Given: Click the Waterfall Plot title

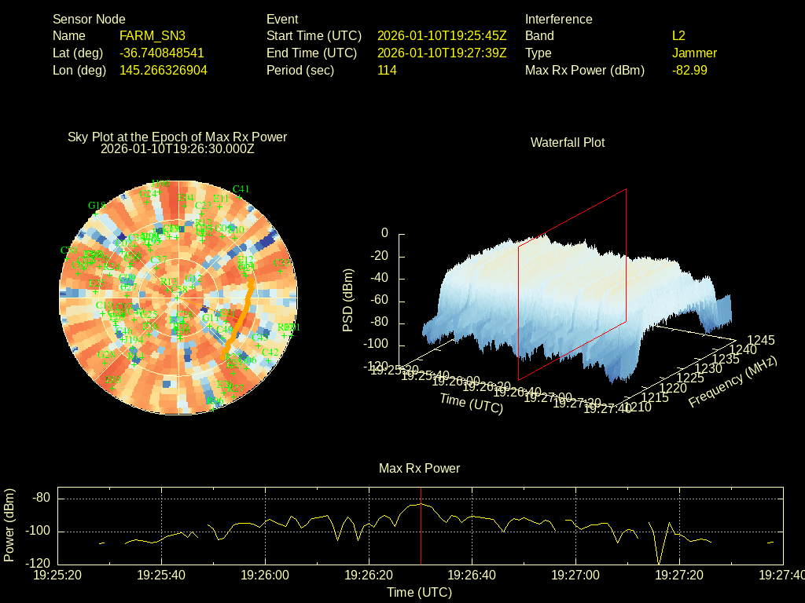Looking at the screenshot, I should point(568,143).
